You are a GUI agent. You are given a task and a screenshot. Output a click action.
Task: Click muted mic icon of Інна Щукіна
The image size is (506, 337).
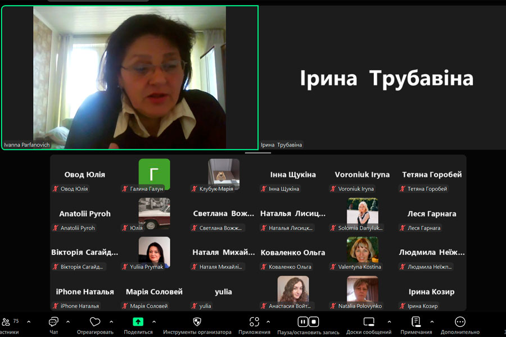(264, 189)
